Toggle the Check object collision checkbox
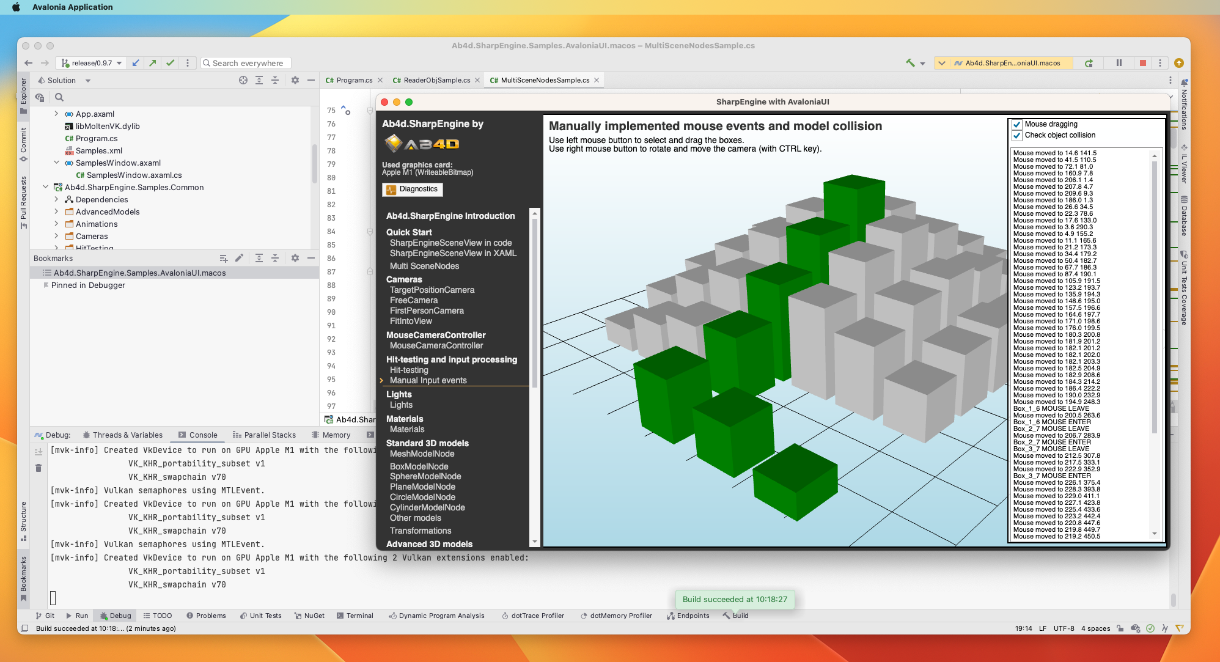Viewport: 1220px width, 662px height. (1017, 136)
